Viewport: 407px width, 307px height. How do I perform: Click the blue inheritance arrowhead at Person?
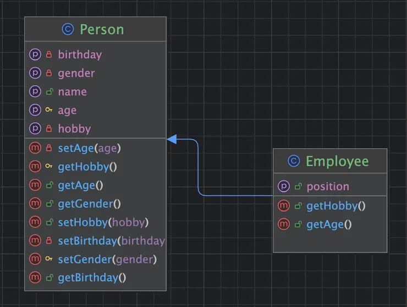pos(172,139)
